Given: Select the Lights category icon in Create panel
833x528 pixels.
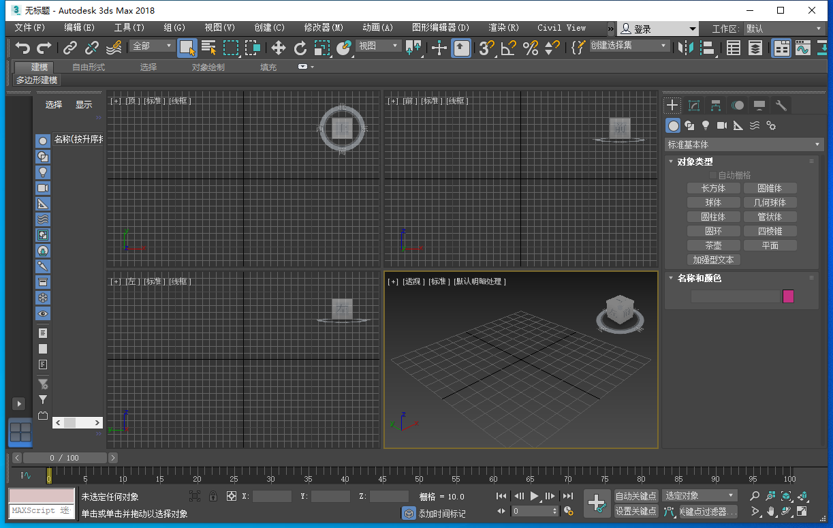Looking at the screenshot, I should (706, 125).
